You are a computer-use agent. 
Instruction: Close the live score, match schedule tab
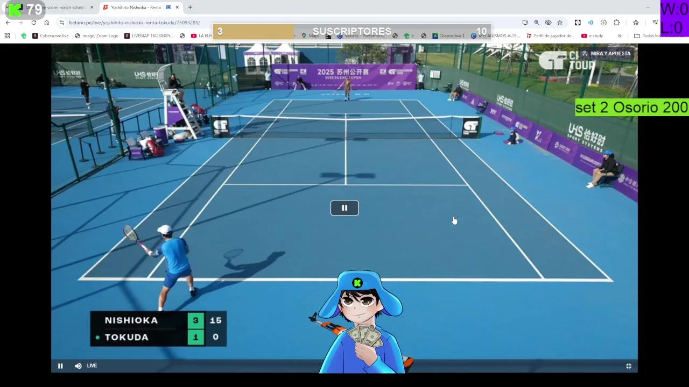pyautogui.click(x=92, y=8)
